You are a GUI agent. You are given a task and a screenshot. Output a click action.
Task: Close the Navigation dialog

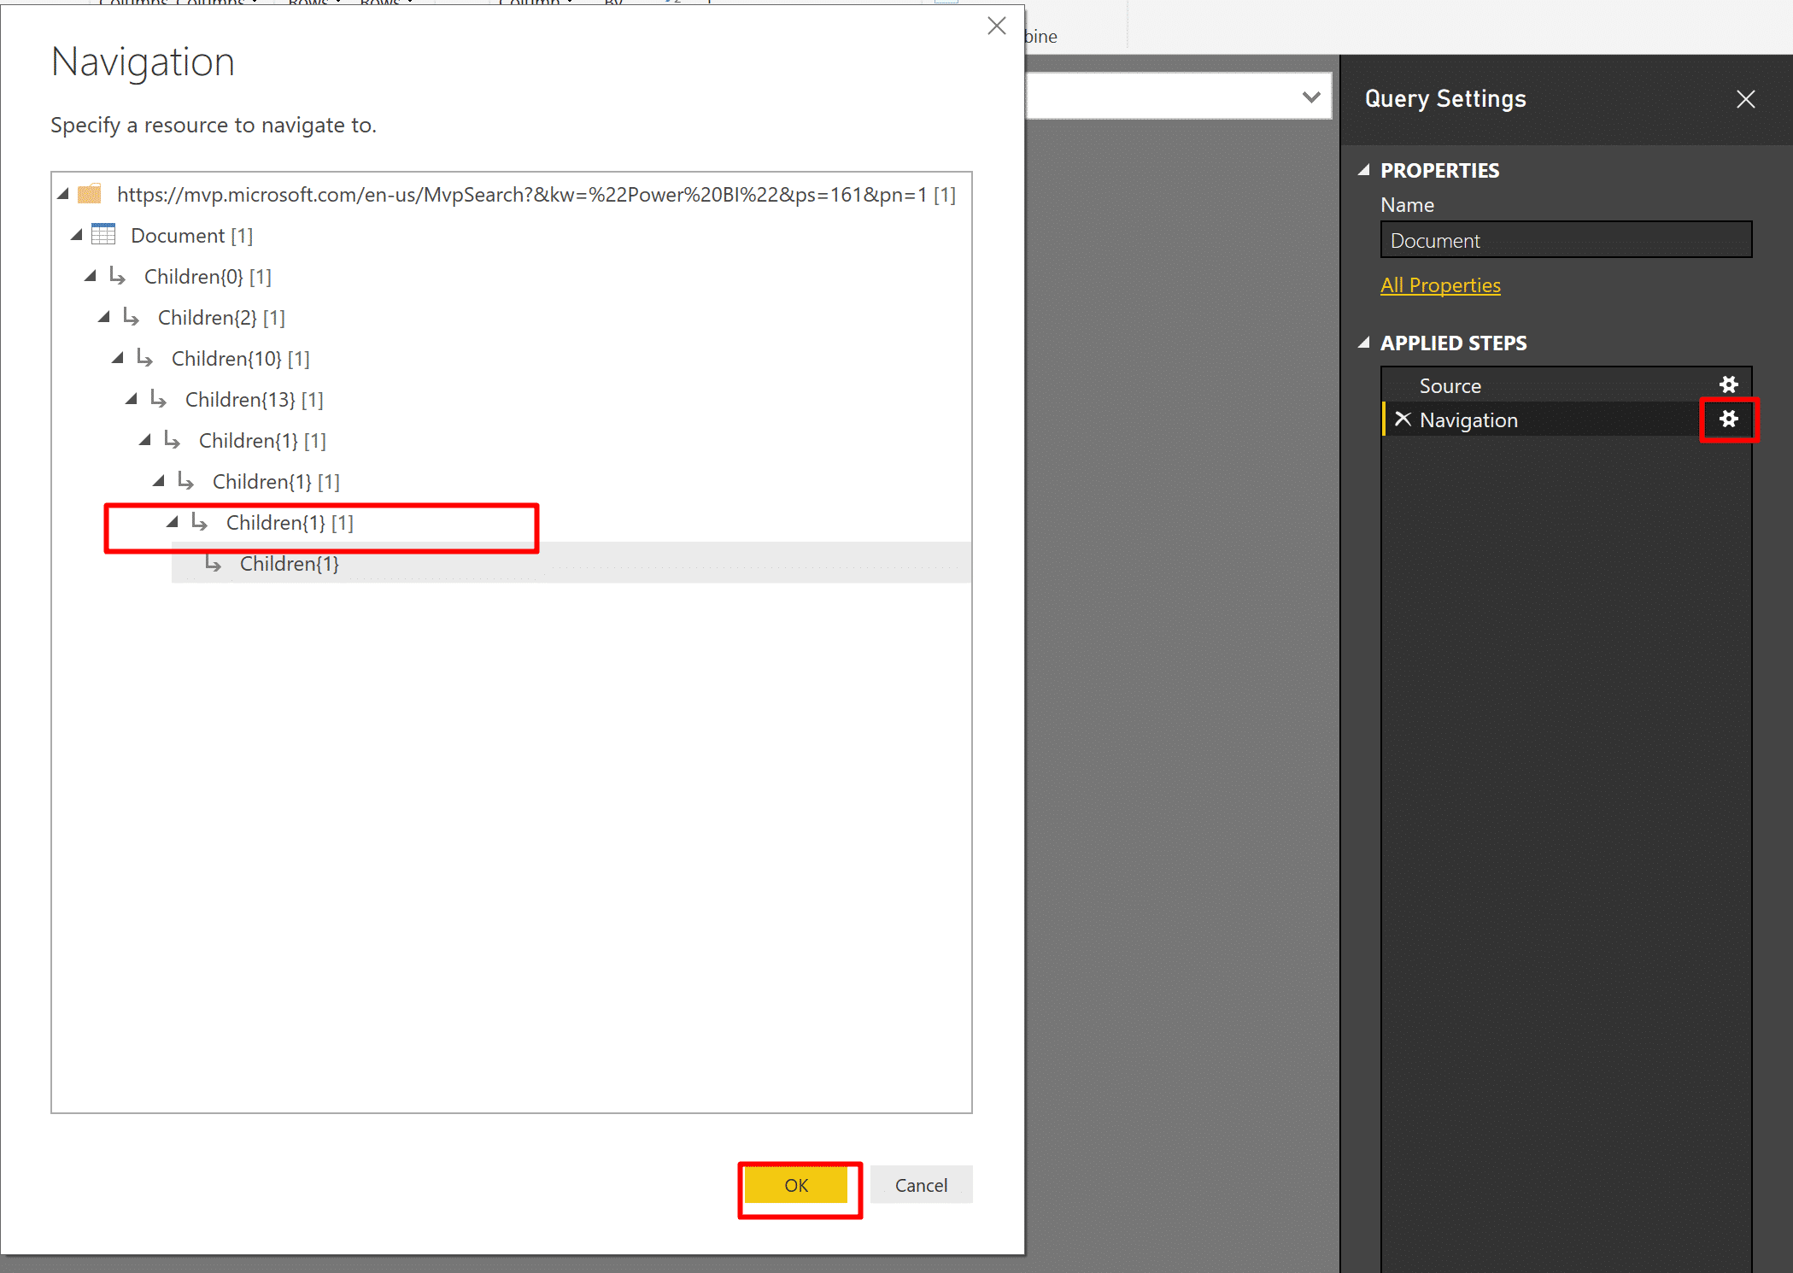coord(996,26)
